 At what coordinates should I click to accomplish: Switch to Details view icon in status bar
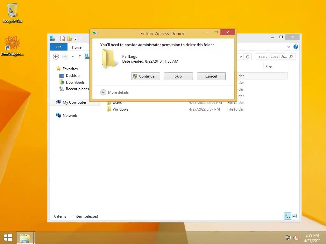(x=287, y=216)
